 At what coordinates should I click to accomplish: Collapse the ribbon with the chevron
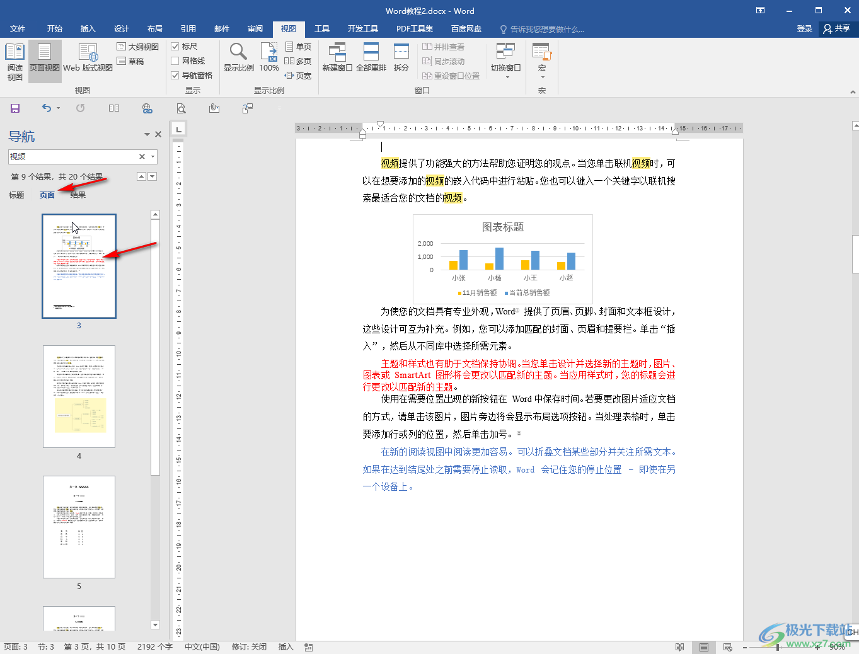(x=853, y=92)
